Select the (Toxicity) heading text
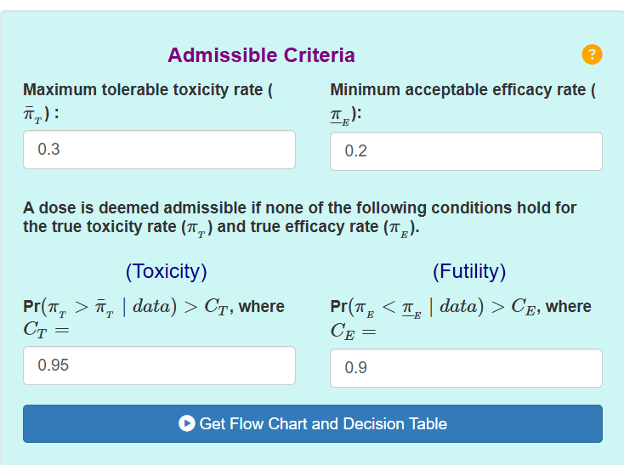624x465 pixels. pos(167,272)
